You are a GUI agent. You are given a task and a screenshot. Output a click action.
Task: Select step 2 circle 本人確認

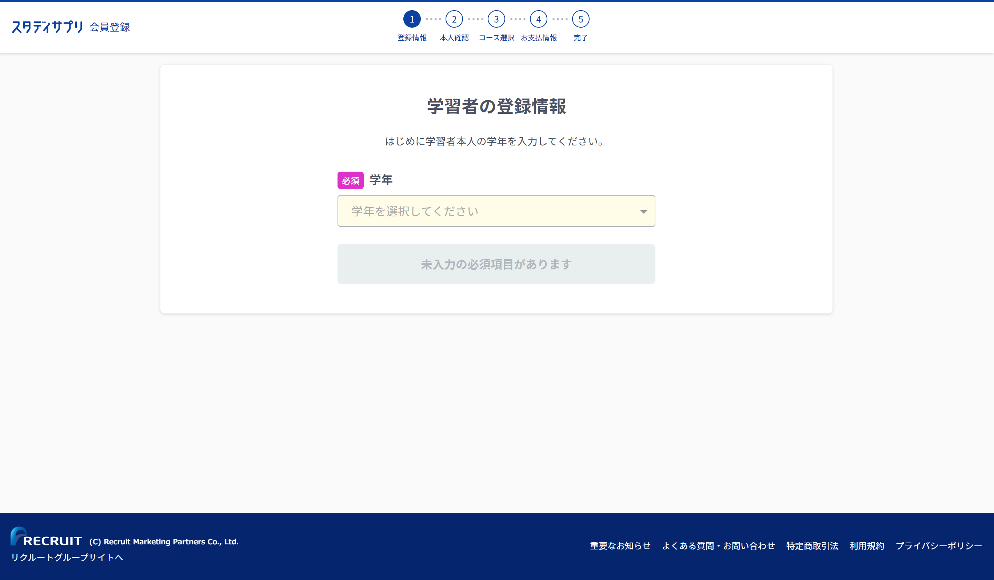pos(454,19)
